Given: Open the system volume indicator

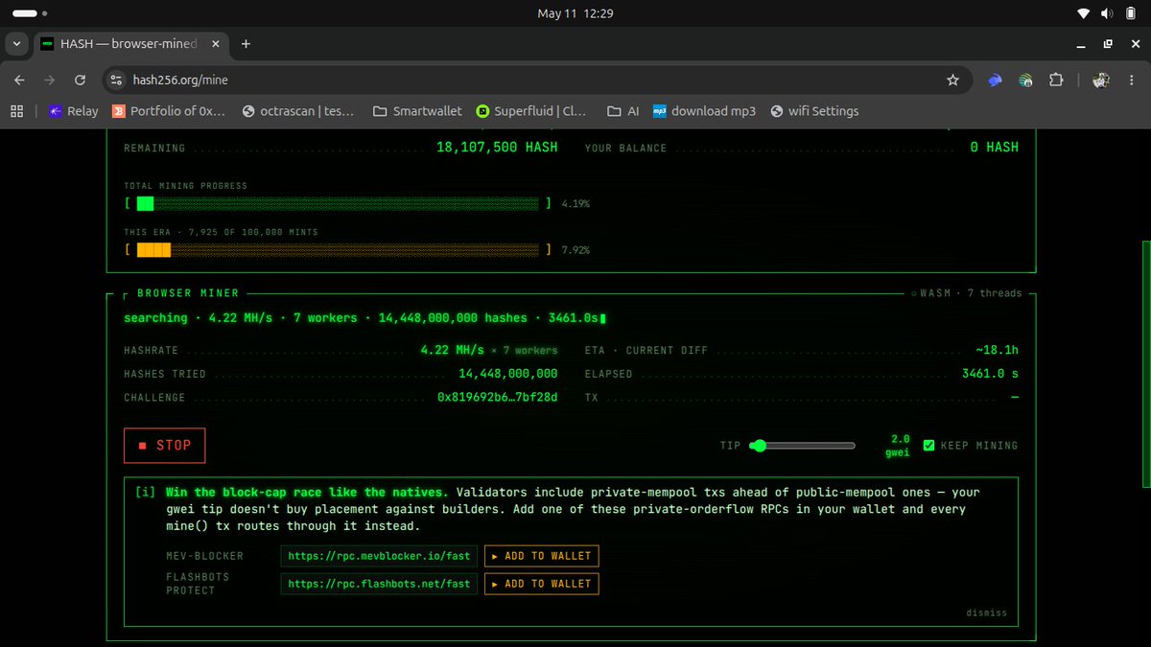Looking at the screenshot, I should [1106, 13].
